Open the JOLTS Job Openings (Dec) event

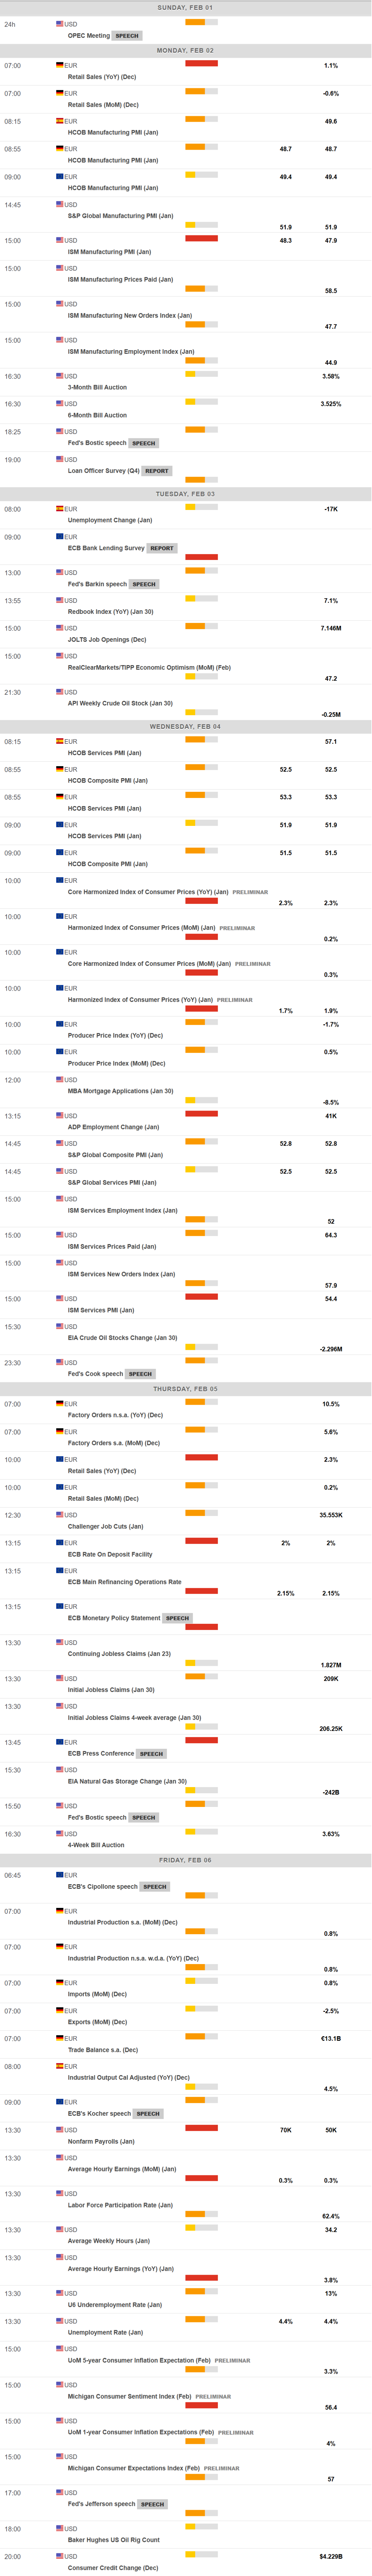coord(107,640)
